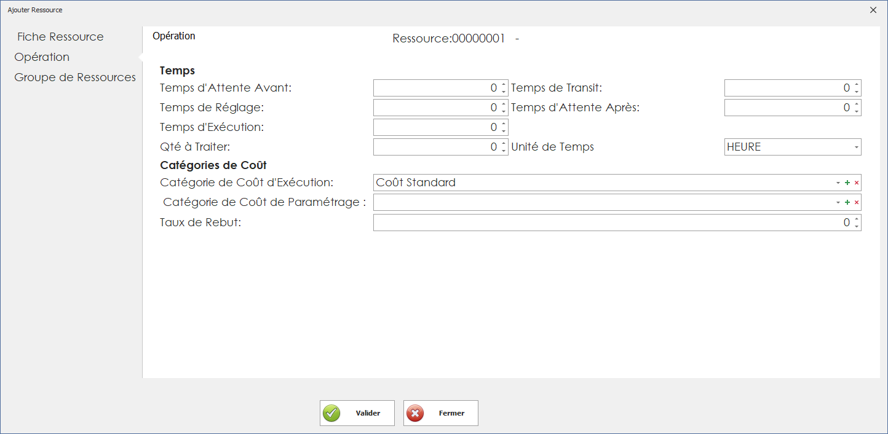Decrease Taux de Rebut with spinner down arrow
The image size is (888, 434).
click(x=857, y=226)
